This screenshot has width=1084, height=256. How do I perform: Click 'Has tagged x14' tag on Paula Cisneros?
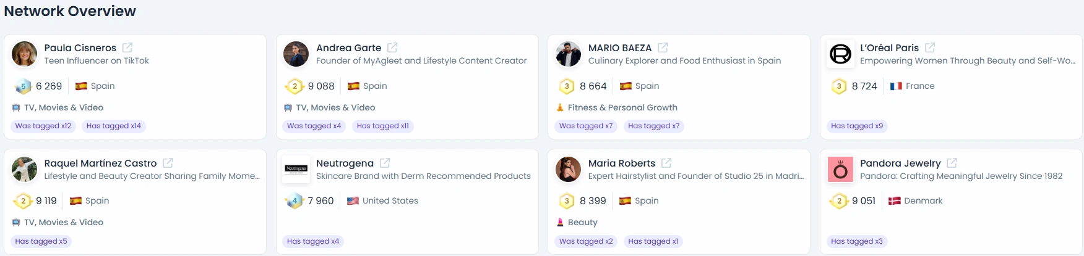click(114, 126)
